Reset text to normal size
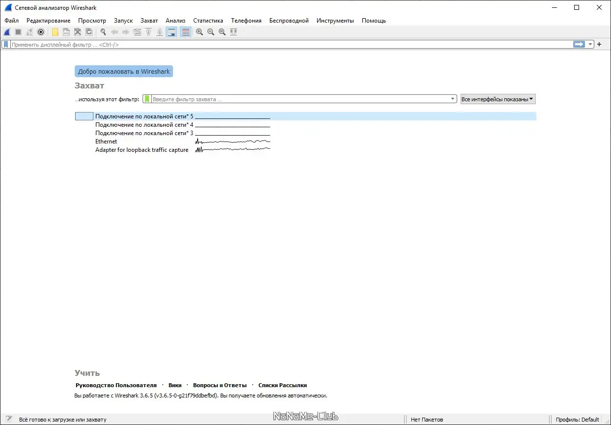 pyautogui.click(x=222, y=32)
